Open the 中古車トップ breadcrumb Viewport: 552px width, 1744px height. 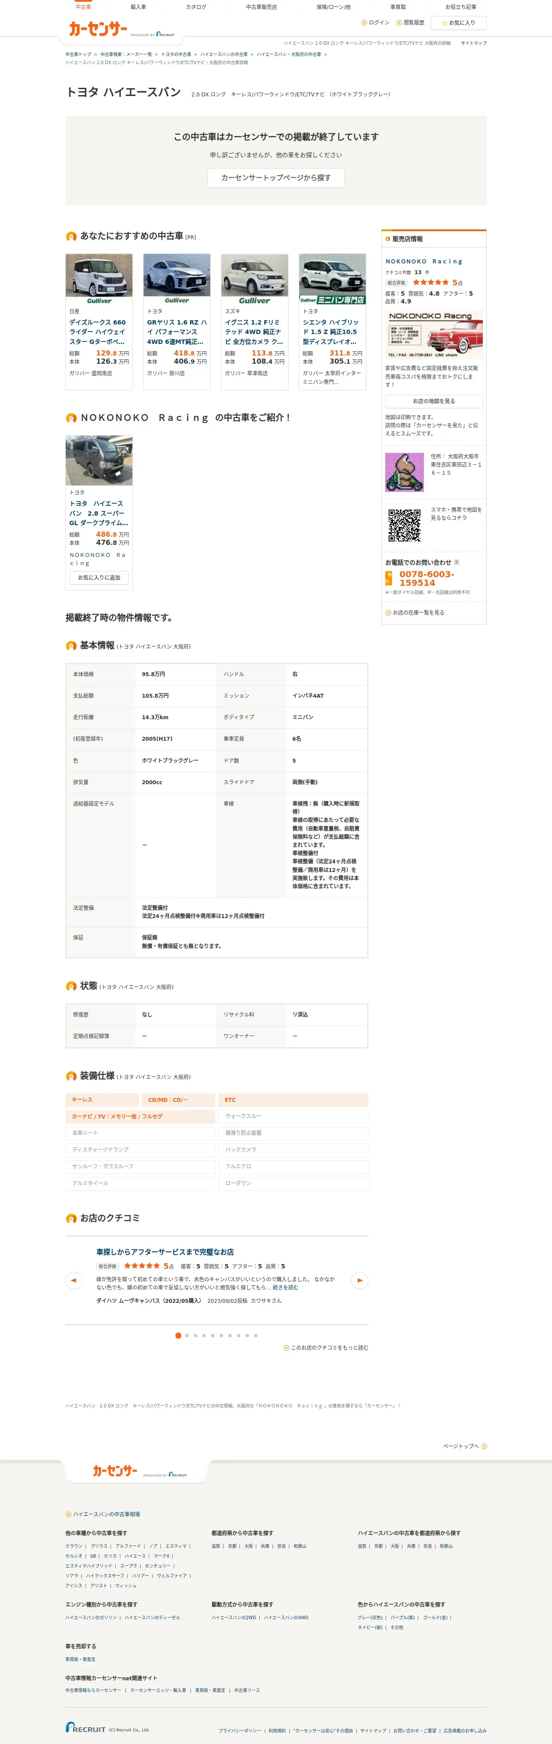pyautogui.click(x=79, y=54)
